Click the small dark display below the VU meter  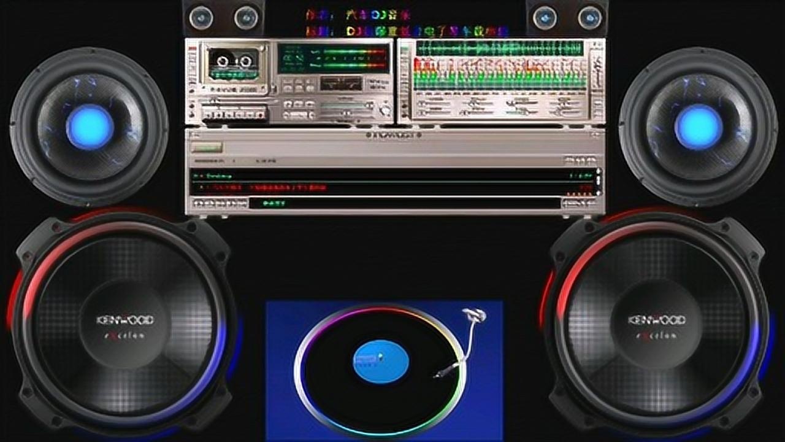[341, 83]
